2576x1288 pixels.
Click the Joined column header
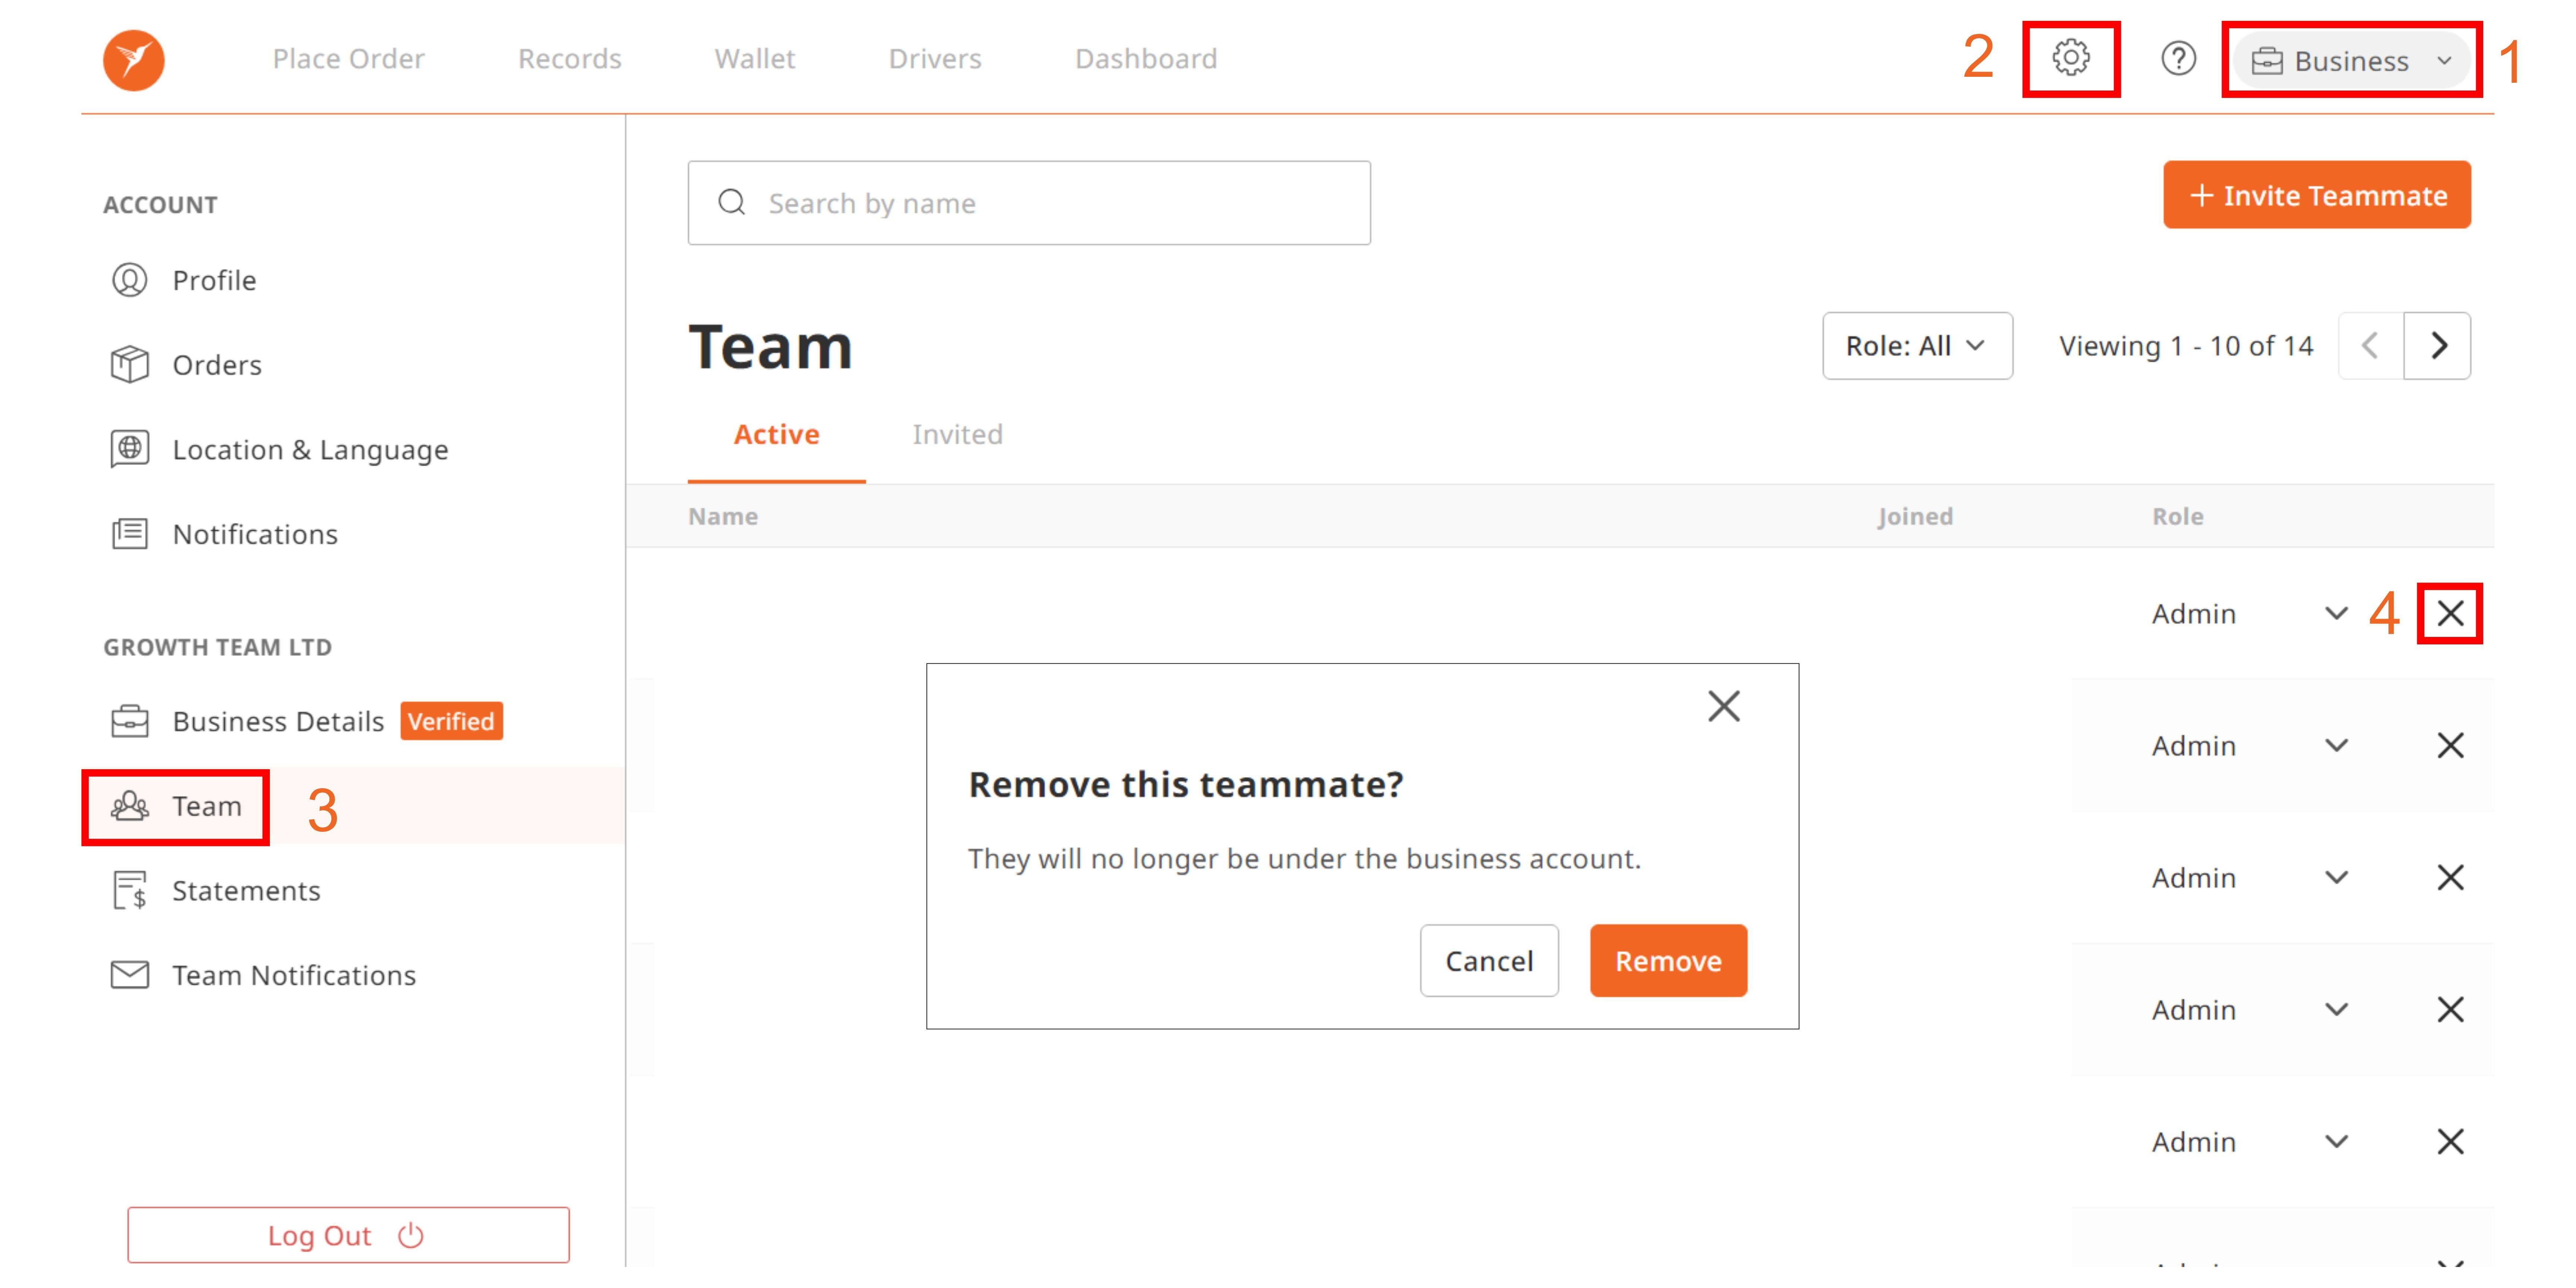pos(1914,516)
